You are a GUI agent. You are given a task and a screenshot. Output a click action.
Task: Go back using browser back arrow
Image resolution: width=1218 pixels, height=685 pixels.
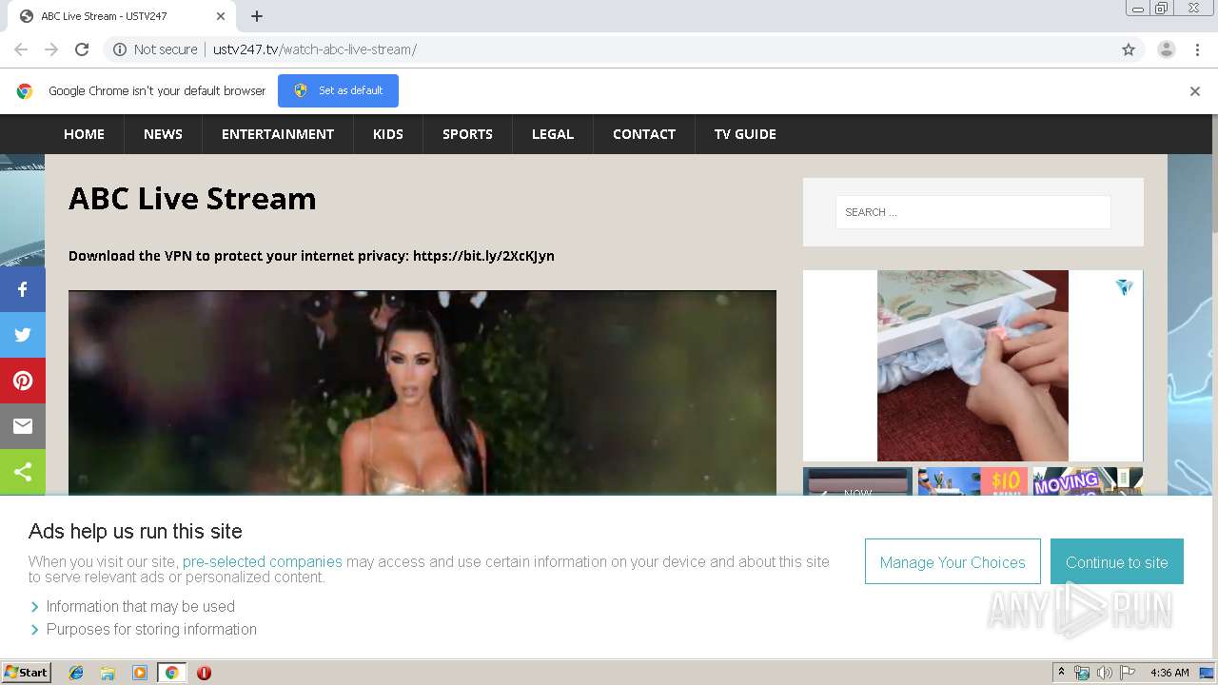click(x=21, y=49)
